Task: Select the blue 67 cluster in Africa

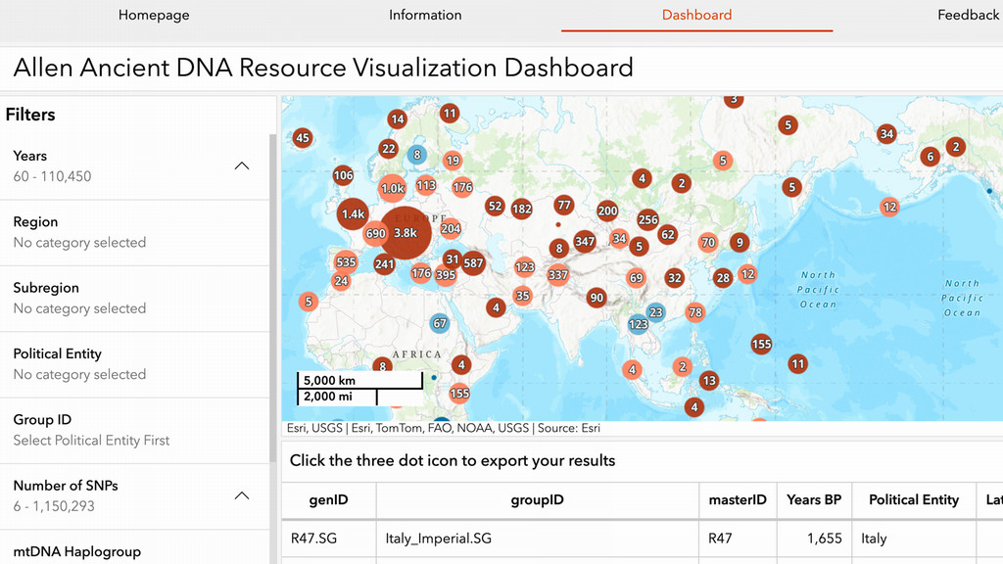Action: pyautogui.click(x=440, y=323)
